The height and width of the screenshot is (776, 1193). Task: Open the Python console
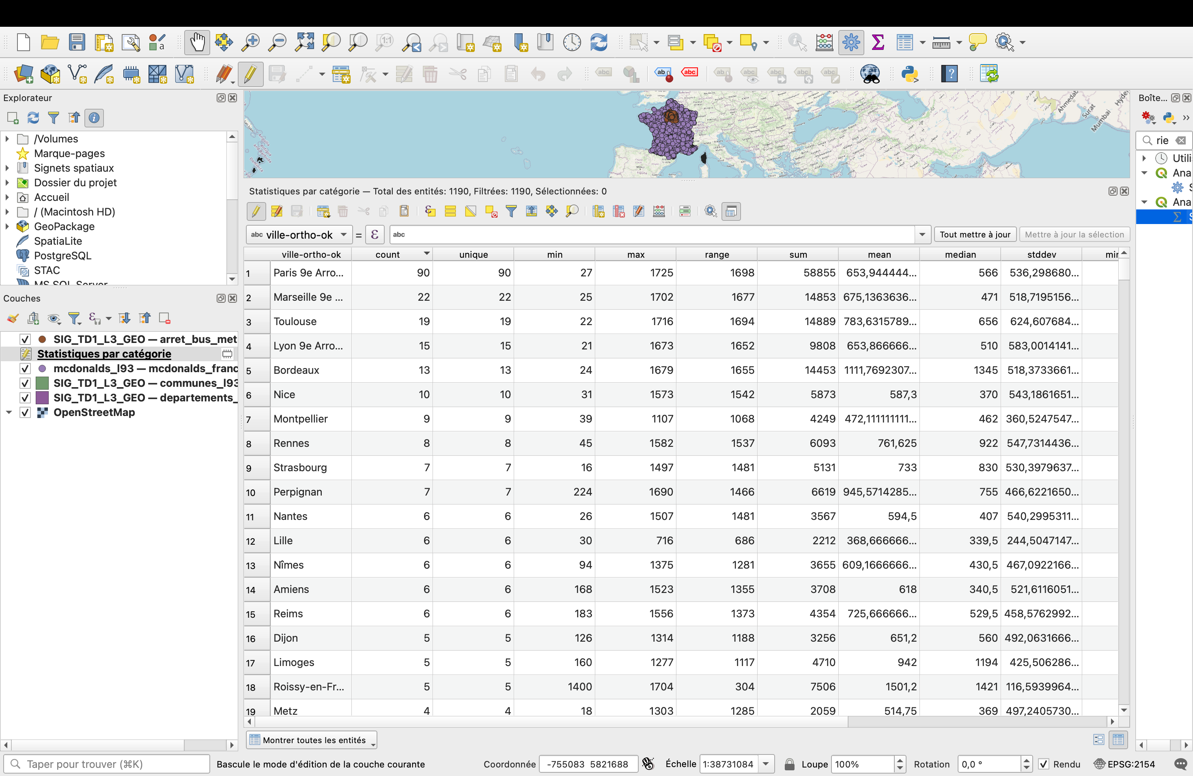[909, 74]
